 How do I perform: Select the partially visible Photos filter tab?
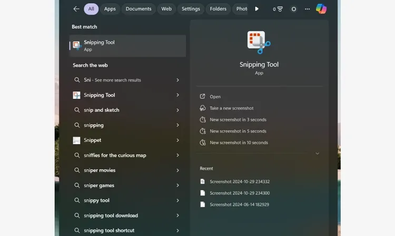click(240, 9)
